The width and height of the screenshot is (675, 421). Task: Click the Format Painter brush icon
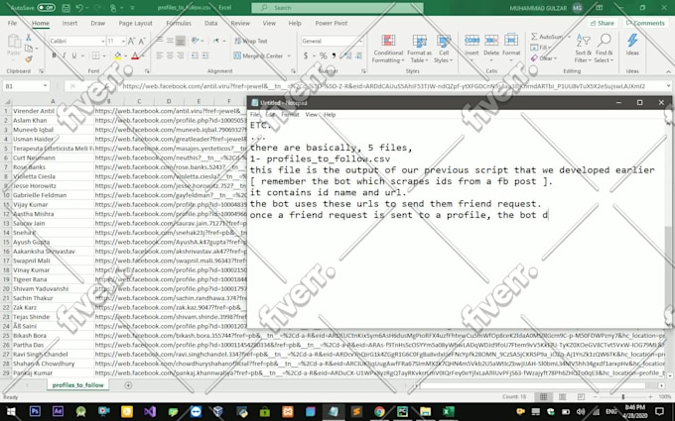click(29, 58)
